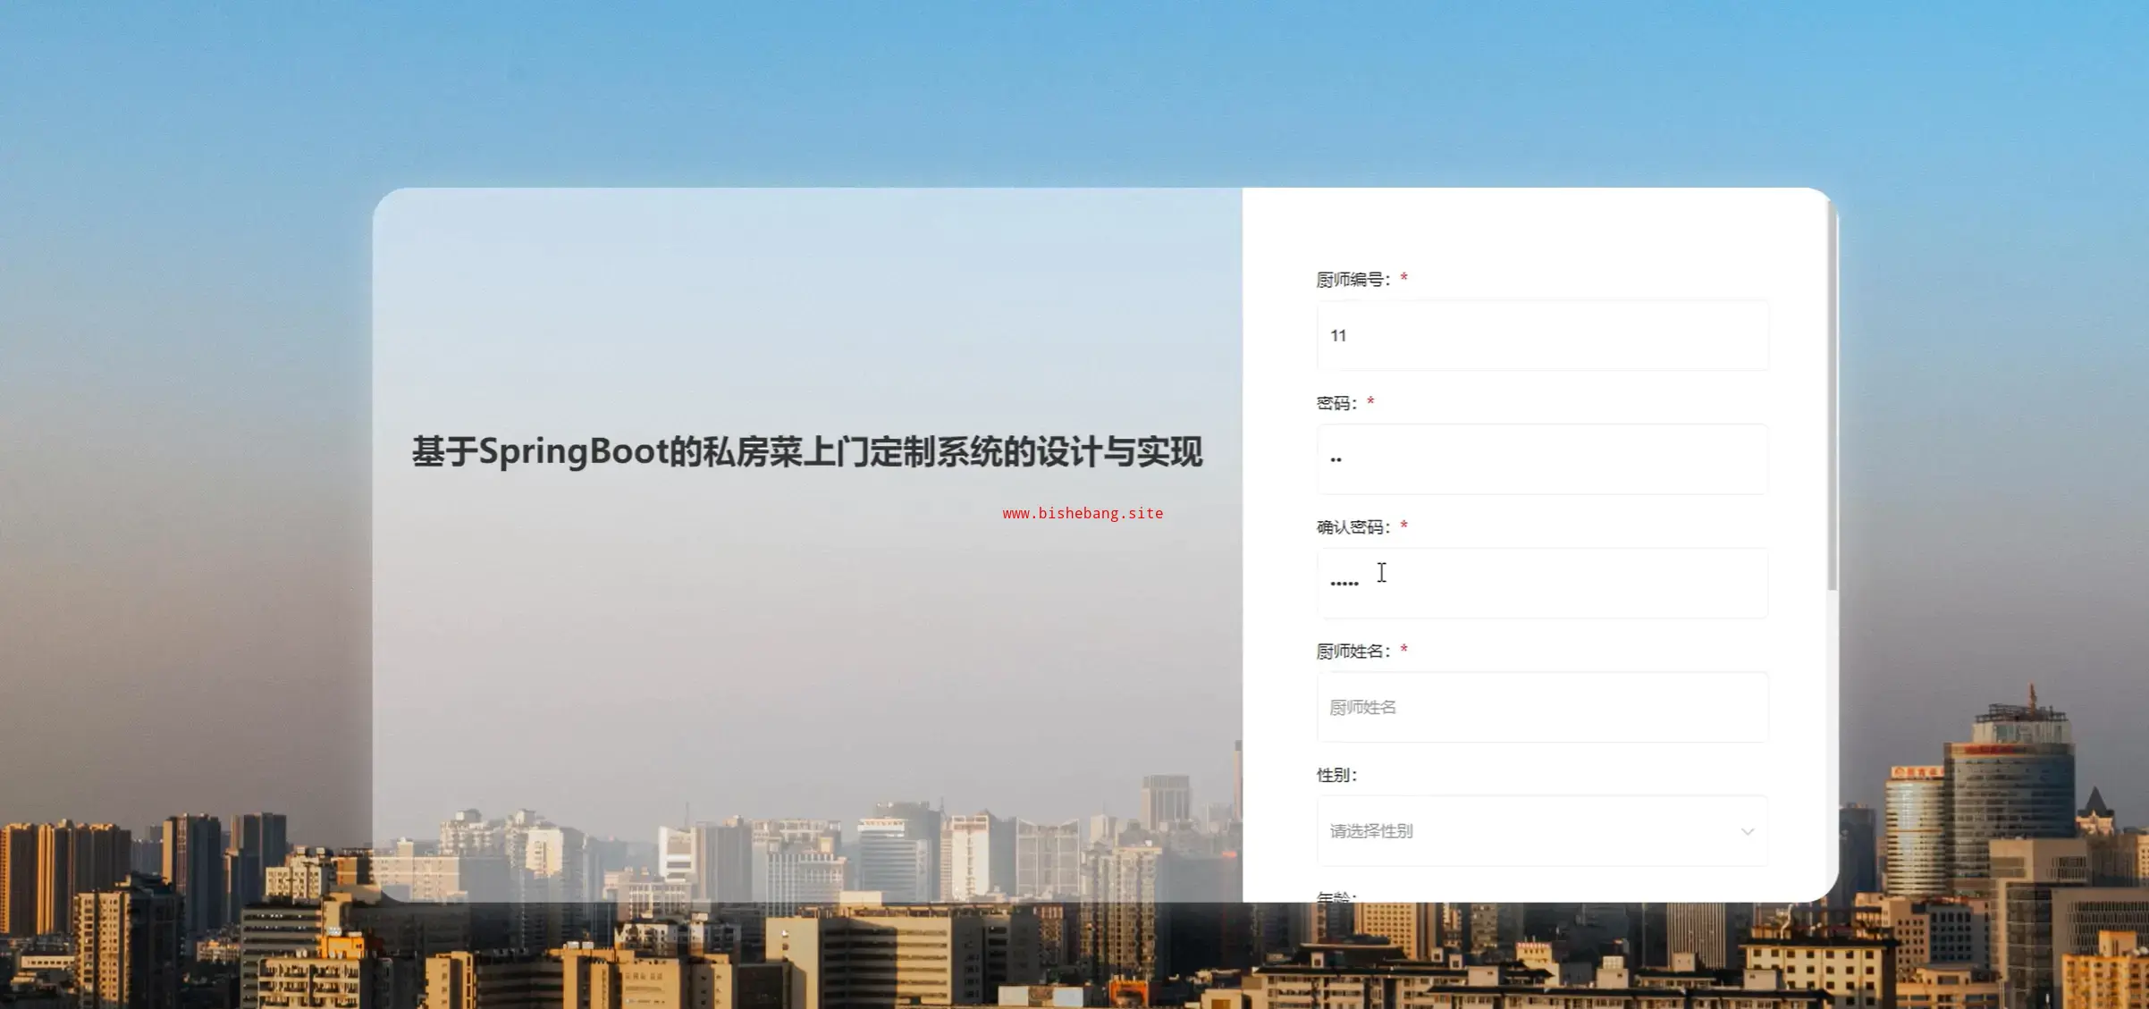Click red required asterisk beside 厨师编号
Screen dimensions: 2149x1009
tap(1403, 278)
